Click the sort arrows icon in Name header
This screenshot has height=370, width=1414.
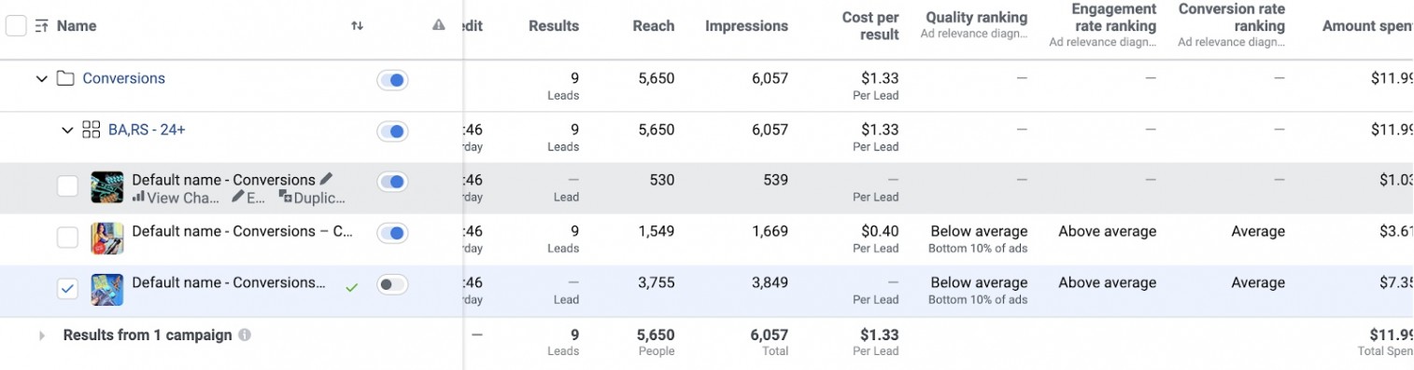click(x=357, y=26)
